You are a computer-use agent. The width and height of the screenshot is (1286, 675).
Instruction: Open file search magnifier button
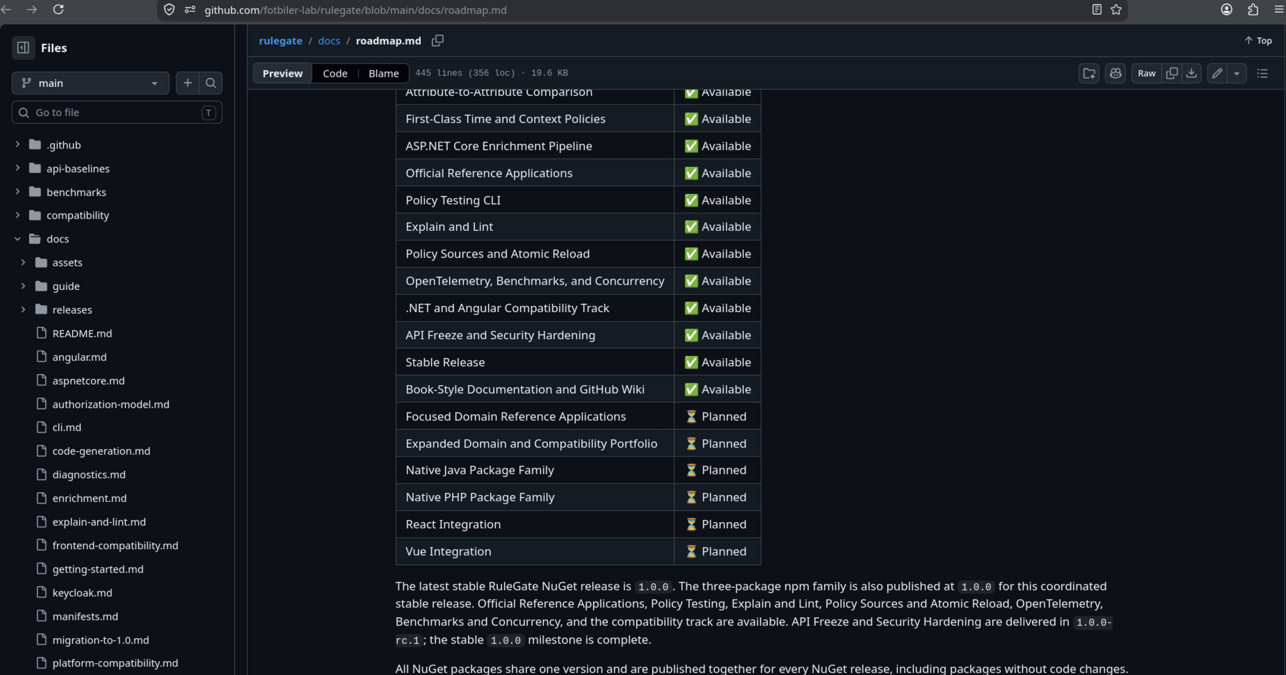(211, 83)
